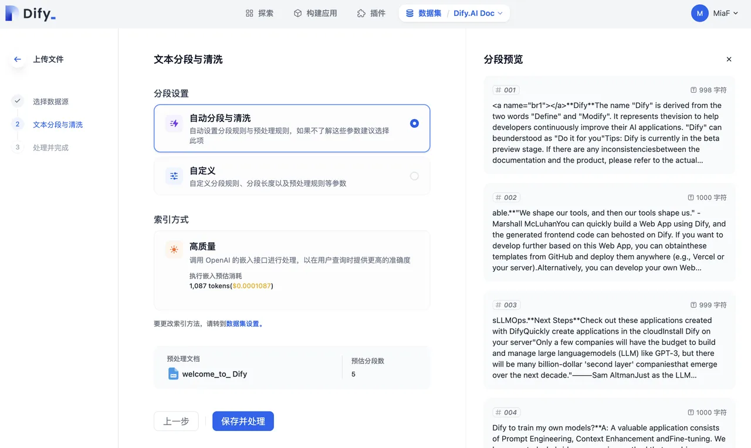
Task: Click the 插件 puzzle icon
Action: pyautogui.click(x=361, y=13)
